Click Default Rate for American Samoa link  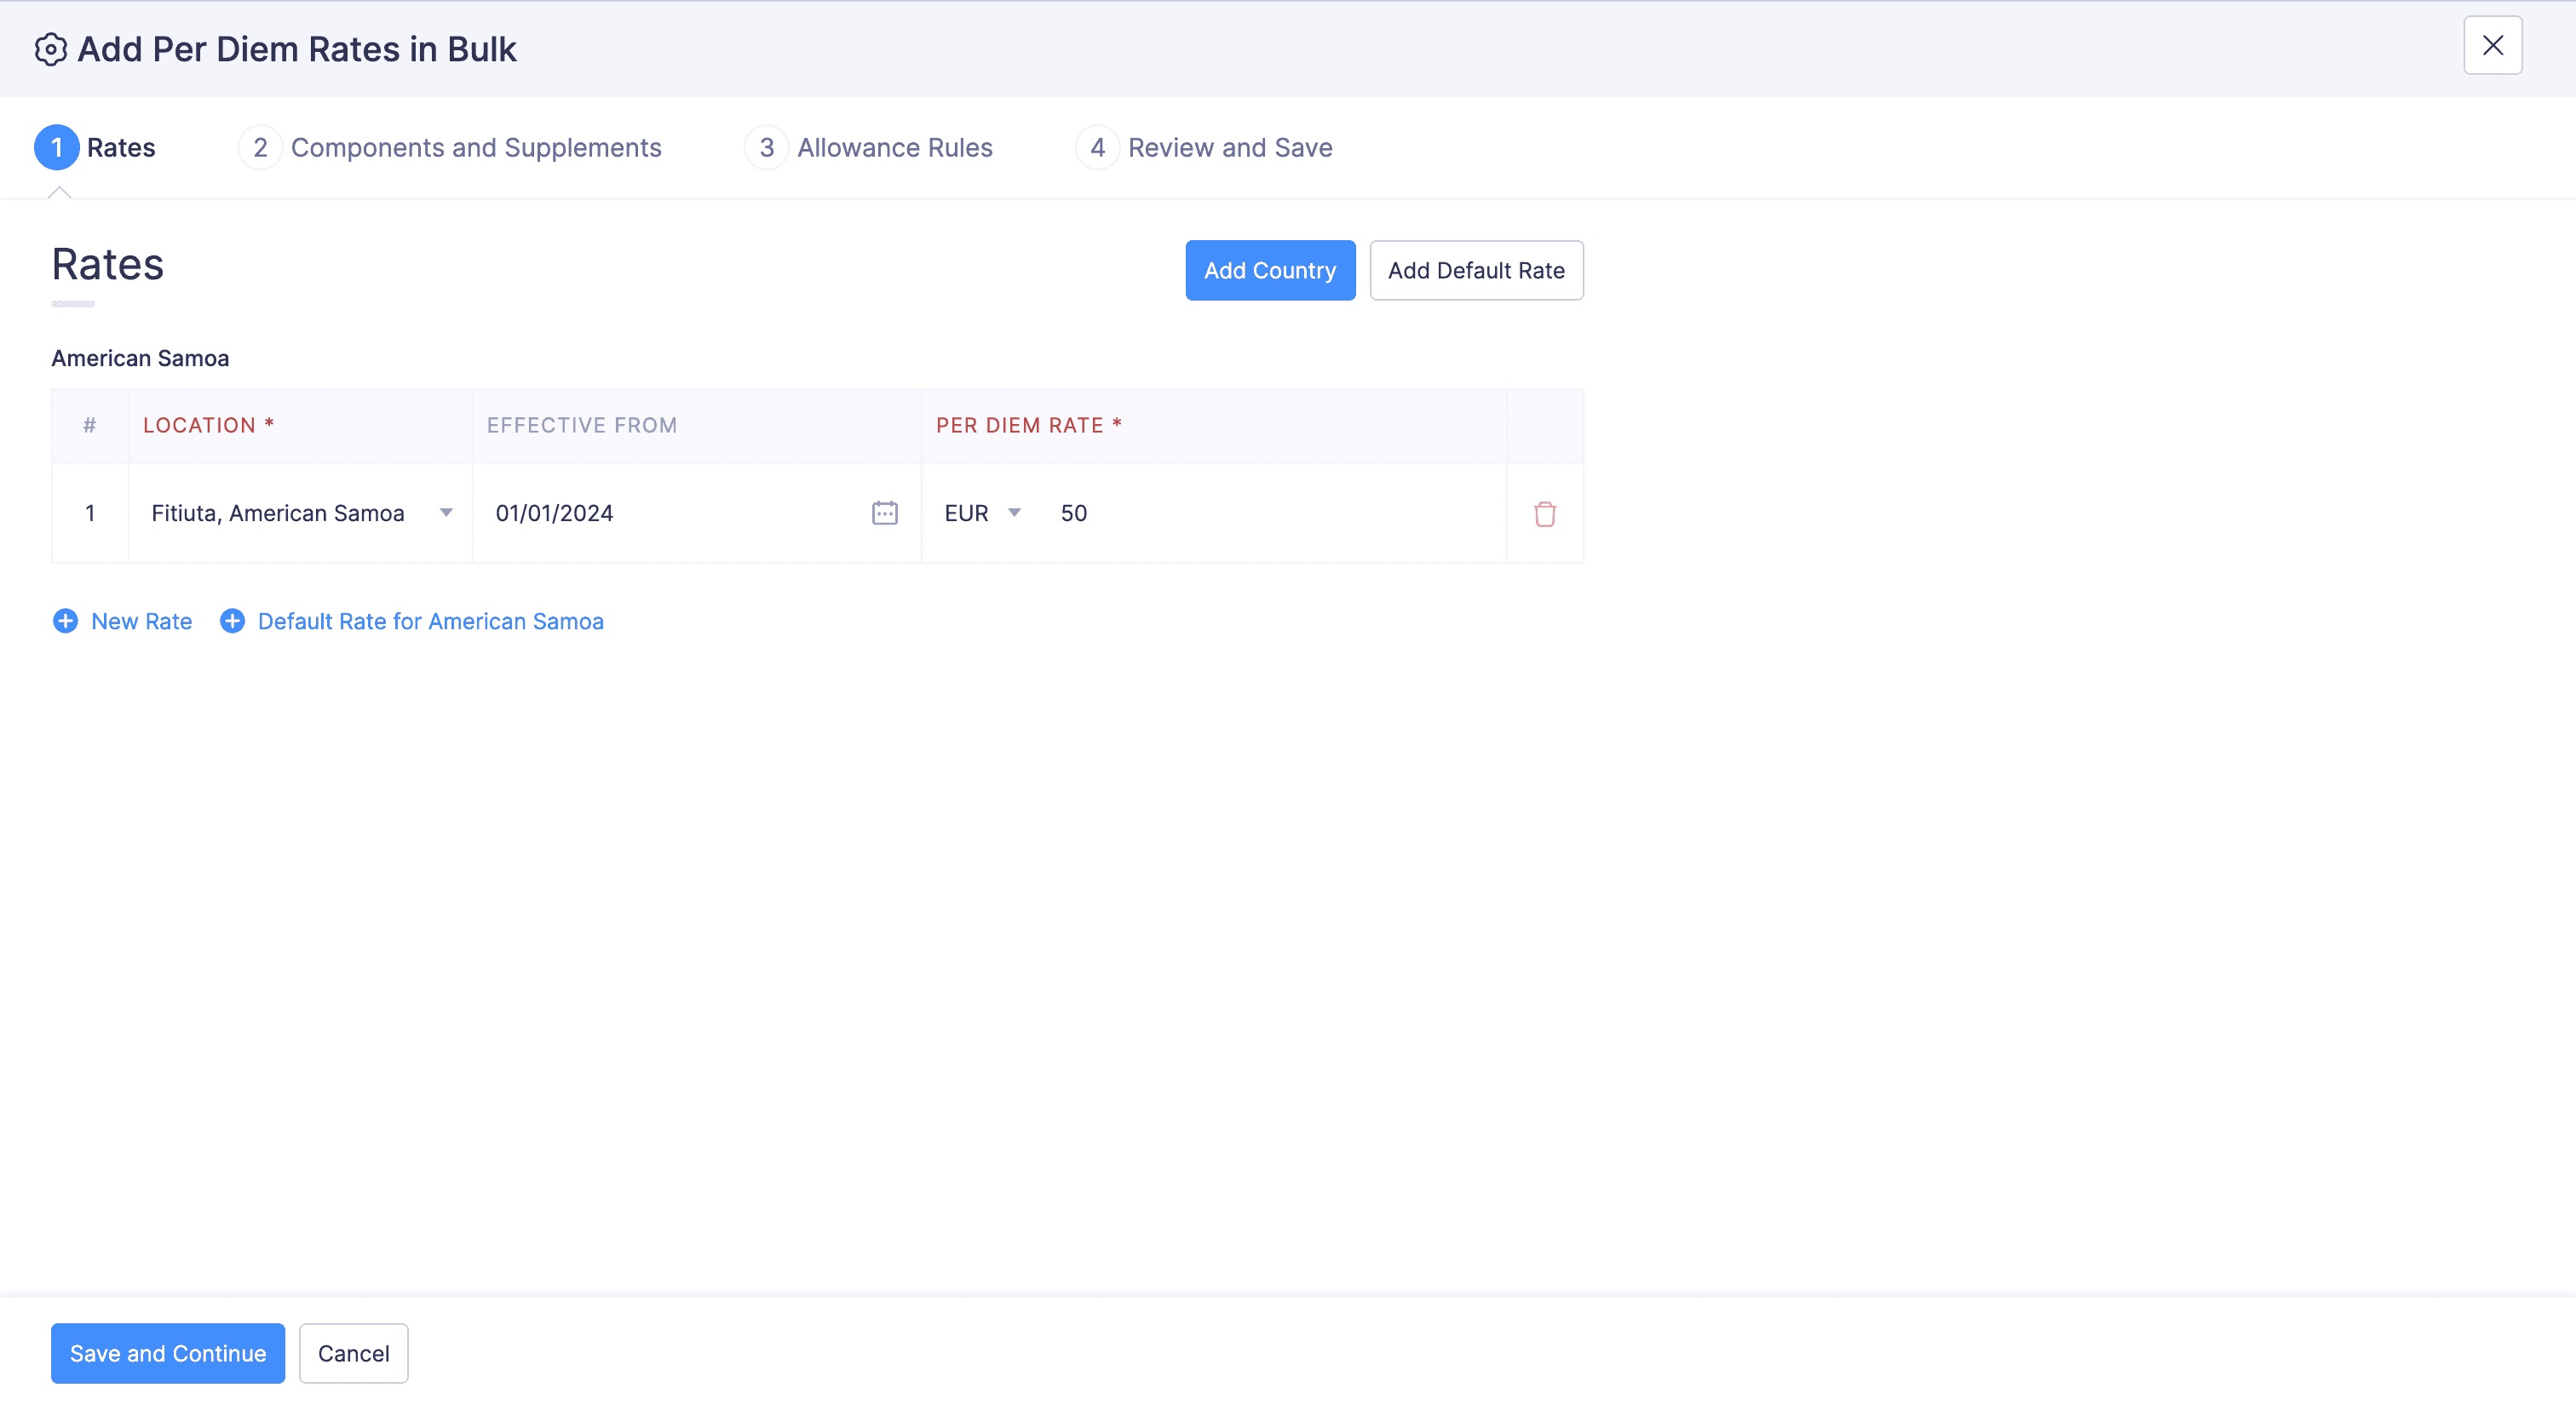430,621
